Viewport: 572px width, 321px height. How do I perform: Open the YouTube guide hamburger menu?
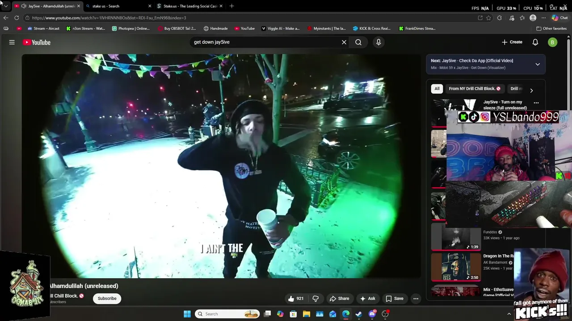(12, 42)
